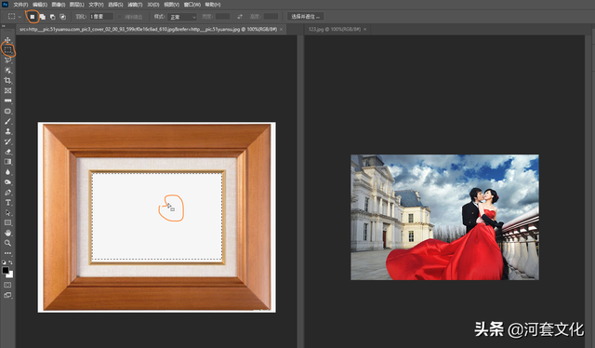Switch to the 51yuansu frame document tab
595x348 pixels.
[x=149, y=29]
